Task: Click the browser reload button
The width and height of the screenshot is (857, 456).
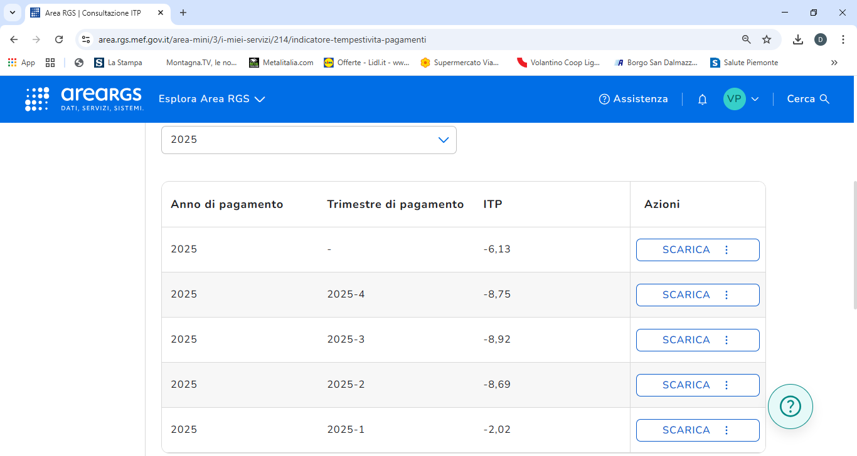Action: [x=59, y=39]
